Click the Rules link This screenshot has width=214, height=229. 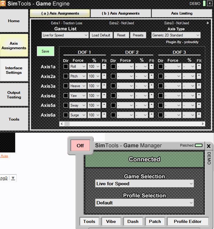click(4, 156)
